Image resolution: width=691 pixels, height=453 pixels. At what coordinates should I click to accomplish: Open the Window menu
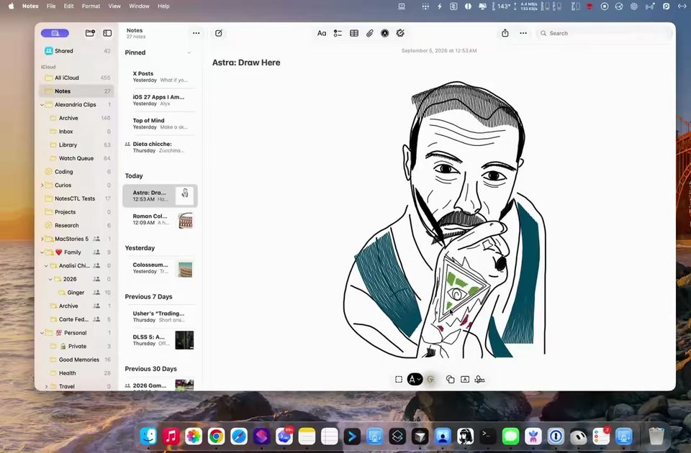[x=139, y=6]
